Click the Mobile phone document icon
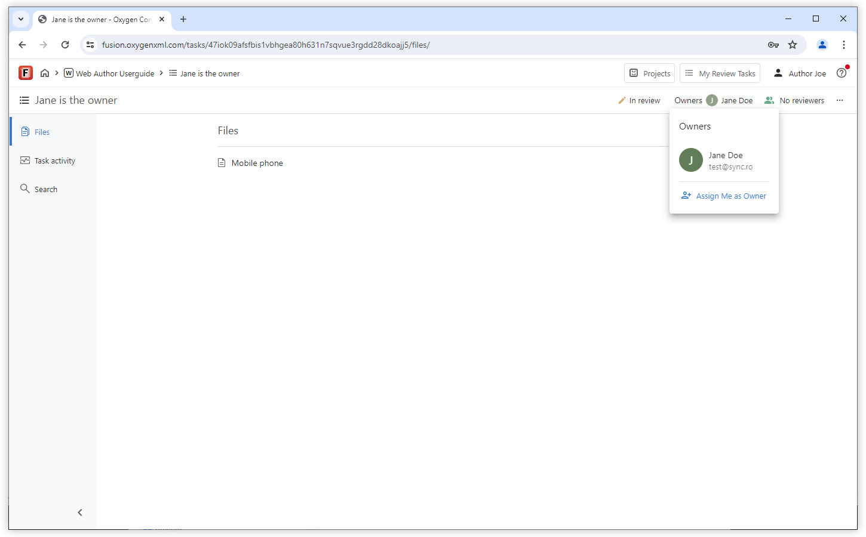 pos(222,163)
